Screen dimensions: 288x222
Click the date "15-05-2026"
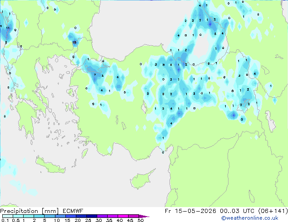coord(195,211)
